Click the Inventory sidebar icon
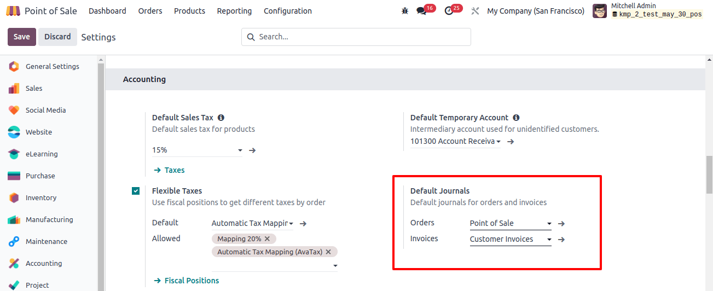This screenshot has width=713, height=291. tap(14, 197)
